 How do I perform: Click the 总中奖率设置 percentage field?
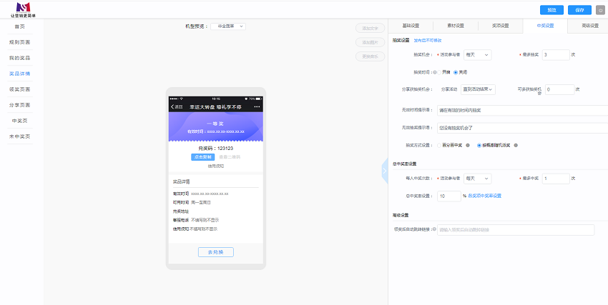pyautogui.click(x=449, y=196)
